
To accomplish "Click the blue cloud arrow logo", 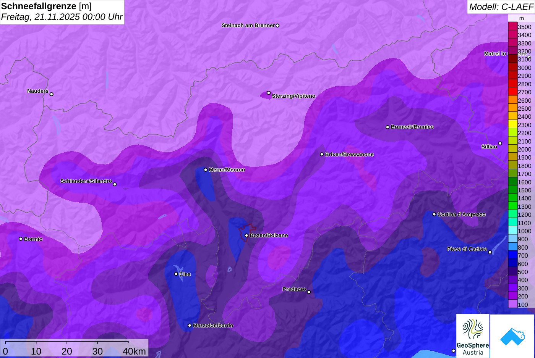I will coord(512,336).
